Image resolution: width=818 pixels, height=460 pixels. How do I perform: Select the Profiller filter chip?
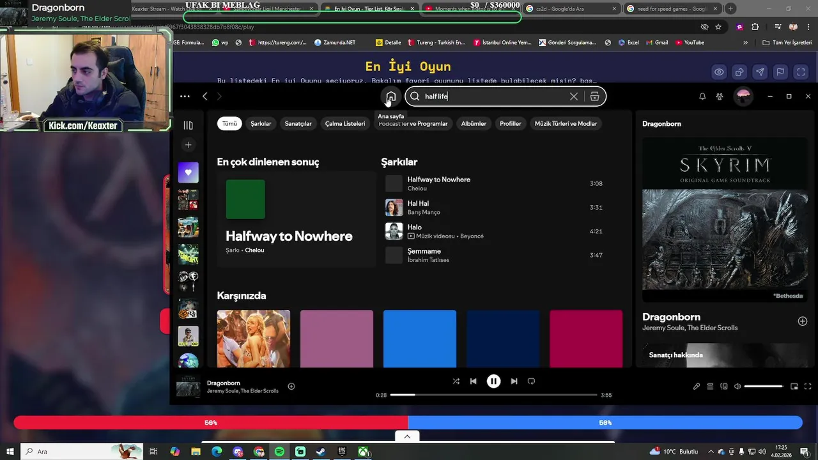(511, 123)
